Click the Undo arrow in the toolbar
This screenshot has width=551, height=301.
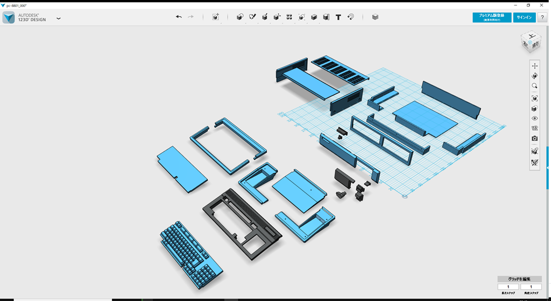tap(179, 17)
